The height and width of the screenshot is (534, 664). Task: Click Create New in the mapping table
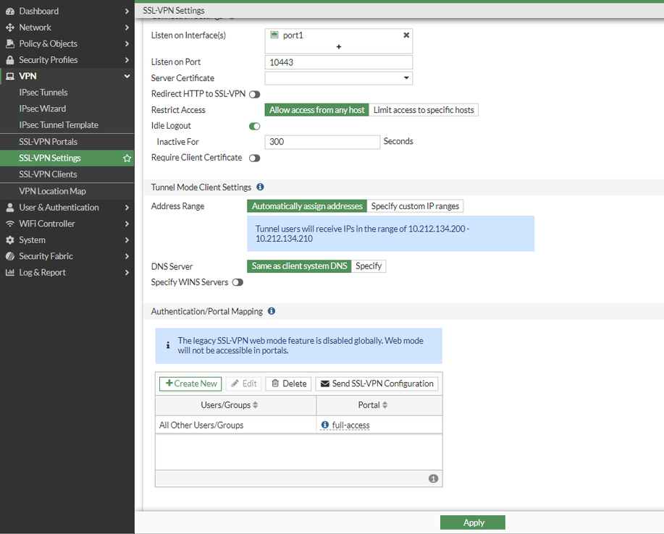[x=190, y=383]
